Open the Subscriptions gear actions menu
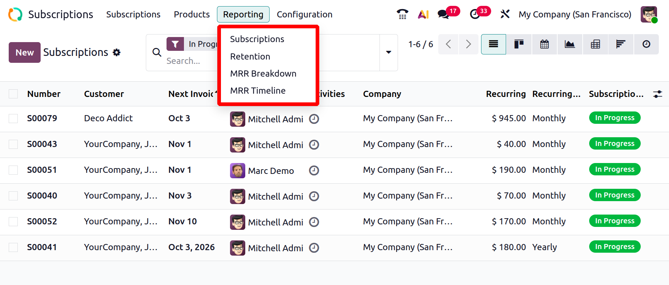Viewport: 669px width, 285px height. tap(116, 52)
